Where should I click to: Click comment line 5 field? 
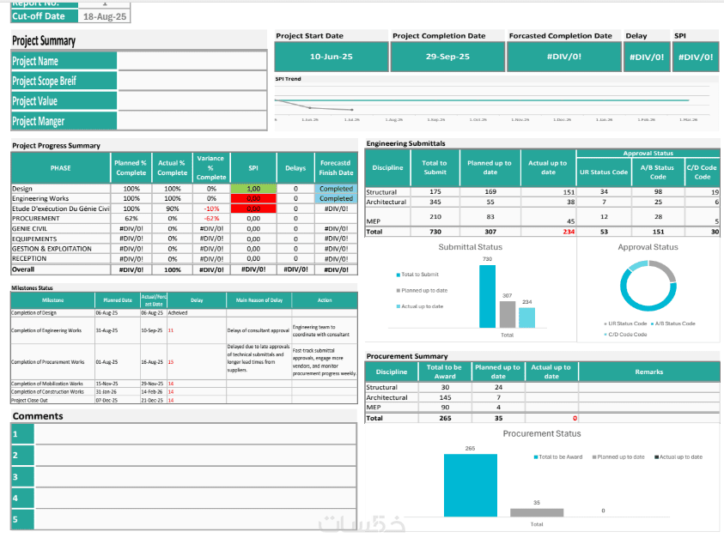[195, 519]
